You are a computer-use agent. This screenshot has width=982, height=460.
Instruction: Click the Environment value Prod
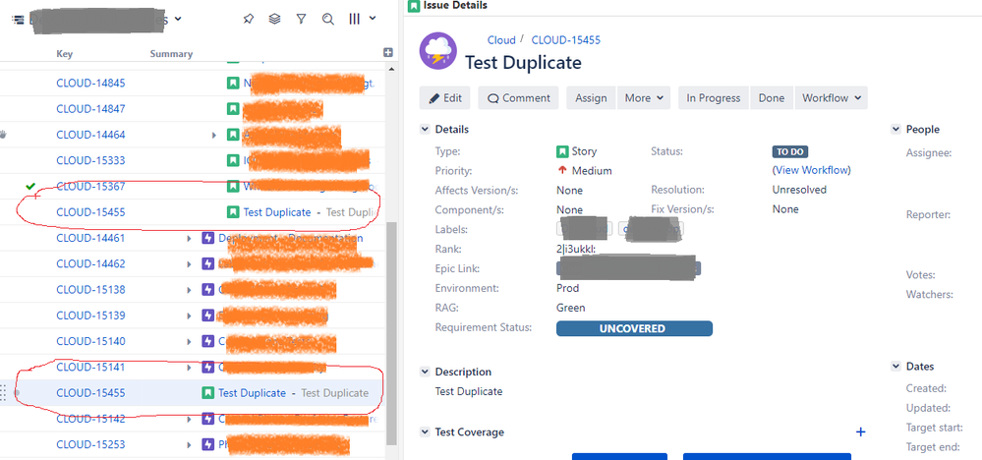point(567,289)
